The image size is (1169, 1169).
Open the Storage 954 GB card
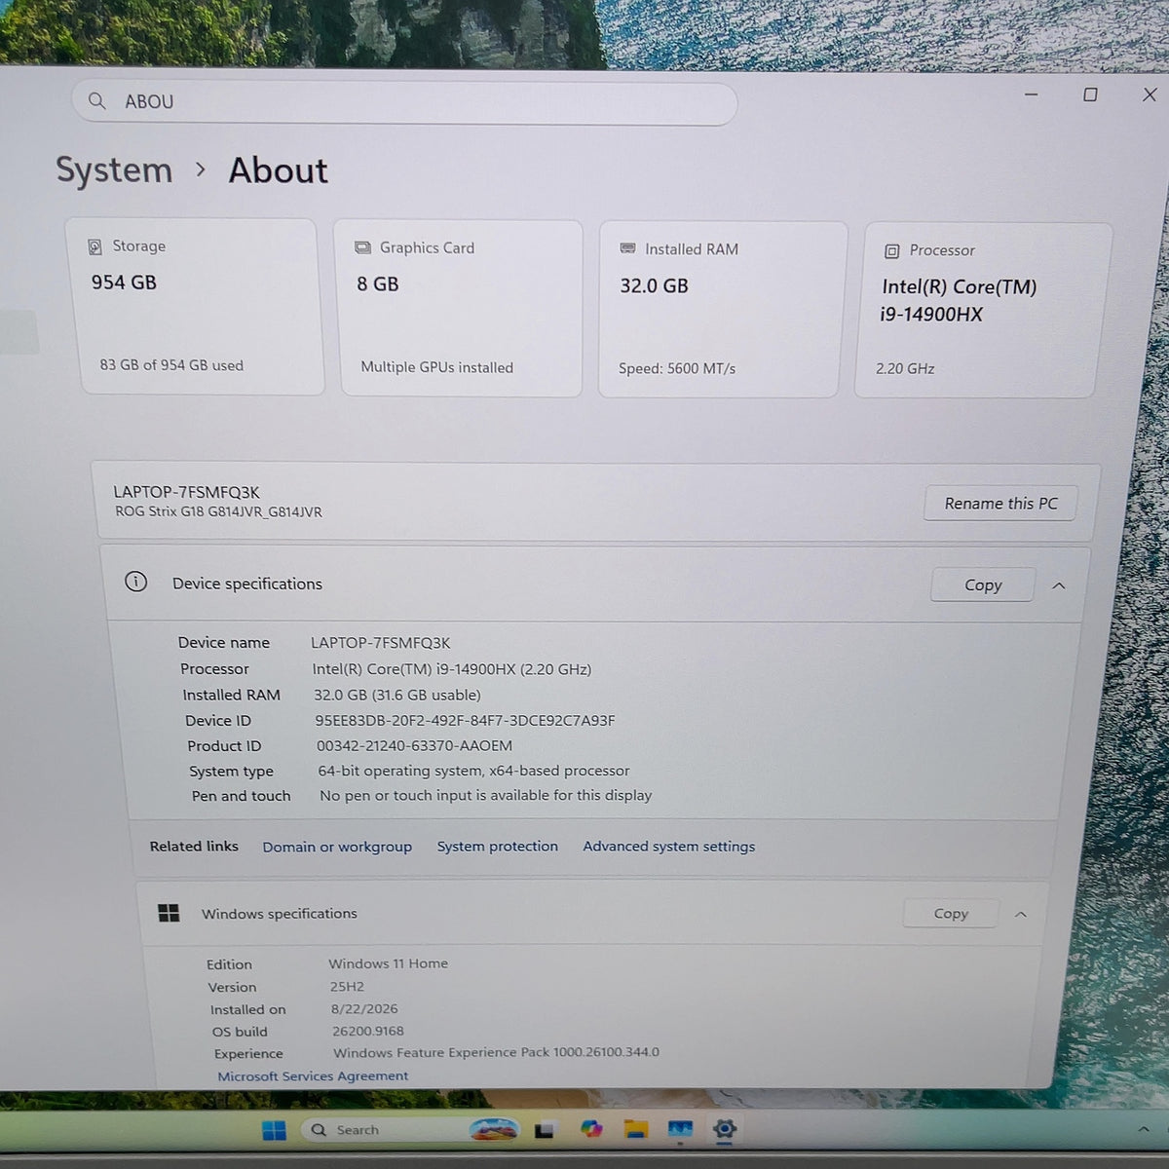(195, 307)
